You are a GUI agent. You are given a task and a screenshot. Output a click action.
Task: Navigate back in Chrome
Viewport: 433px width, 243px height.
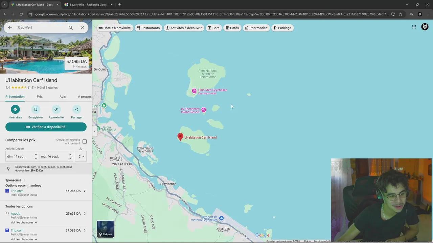click(x=5, y=14)
